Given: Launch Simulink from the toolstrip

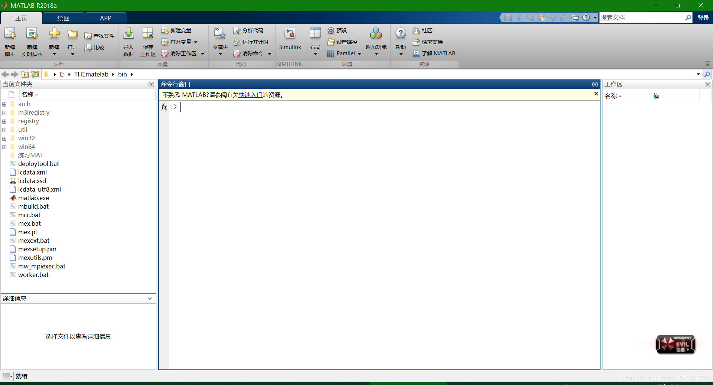Looking at the screenshot, I should pos(290,39).
